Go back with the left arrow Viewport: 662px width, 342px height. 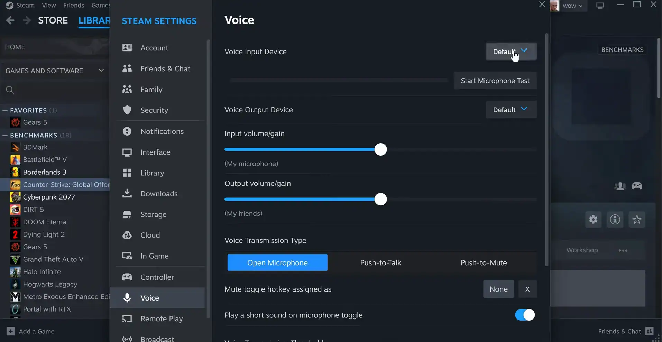coord(10,20)
